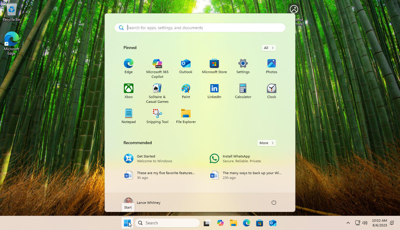Expand More recommended items
Image resolution: width=400 pixels, height=230 pixels.
coord(266,143)
